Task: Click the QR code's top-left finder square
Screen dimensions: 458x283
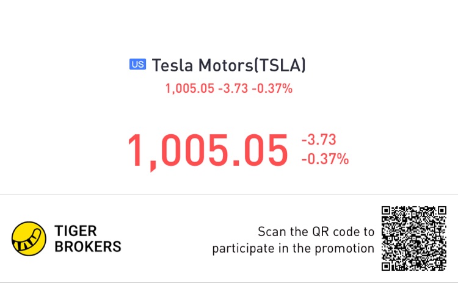Action: 386,210
